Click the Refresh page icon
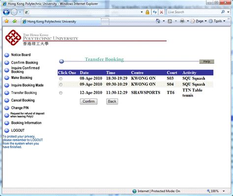Screen dimensions: 233x196 154,12
